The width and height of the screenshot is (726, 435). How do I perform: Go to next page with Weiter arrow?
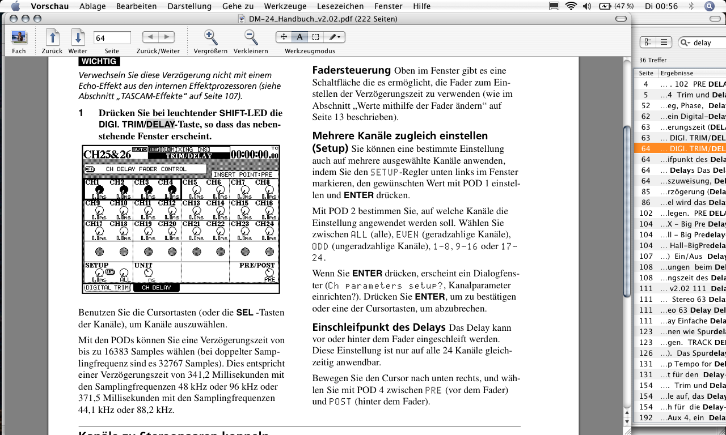tap(78, 37)
